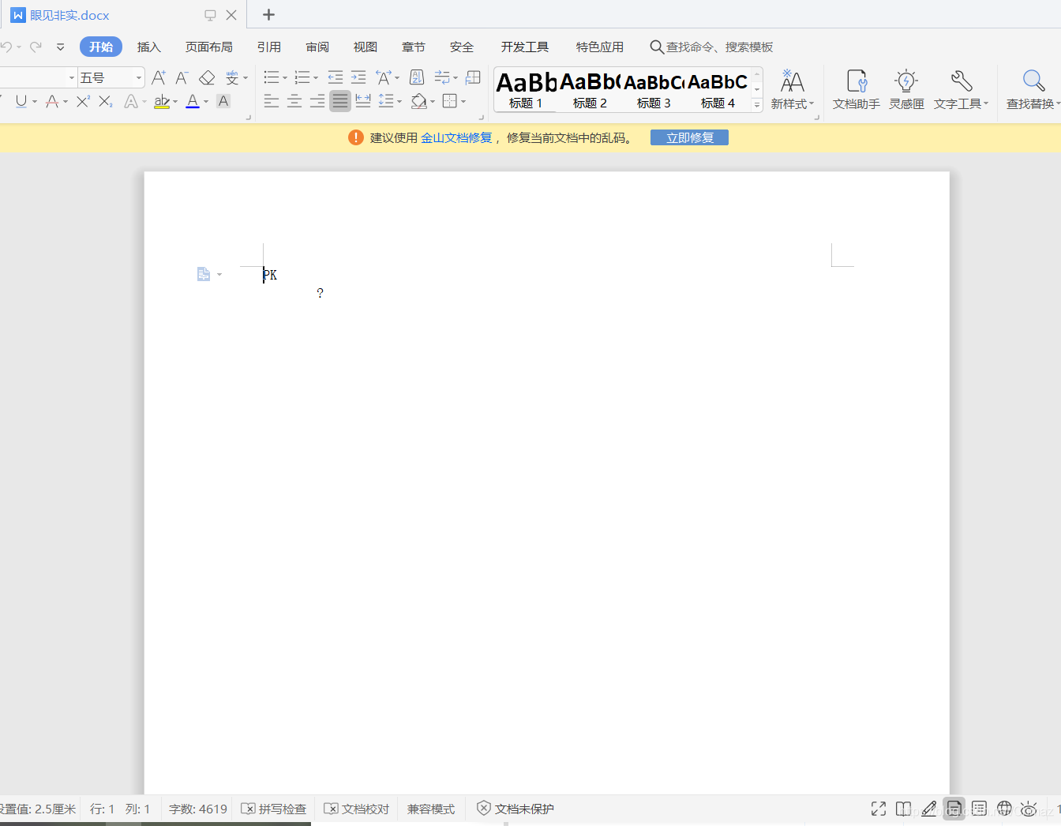Screen dimensions: 1061x826
Task: Expand borders dropdown arrow
Action: coord(463,101)
